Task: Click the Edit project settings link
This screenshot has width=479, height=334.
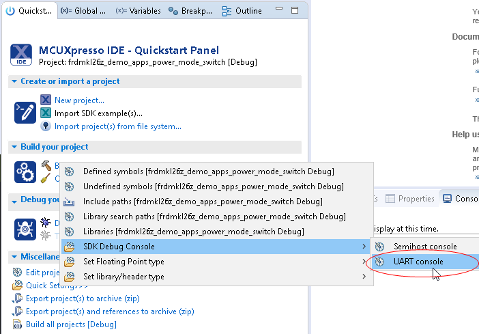Action: pos(43,273)
